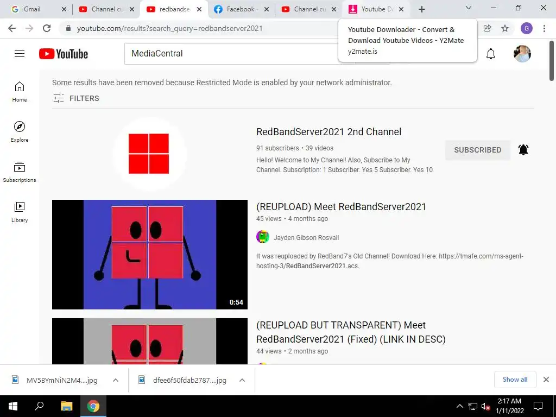This screenshot has width=556, height=417.
Task: Click the SUBSCRIBED button for RedBandServer2021
Action: pyautogui.click(x=478, y=150)
